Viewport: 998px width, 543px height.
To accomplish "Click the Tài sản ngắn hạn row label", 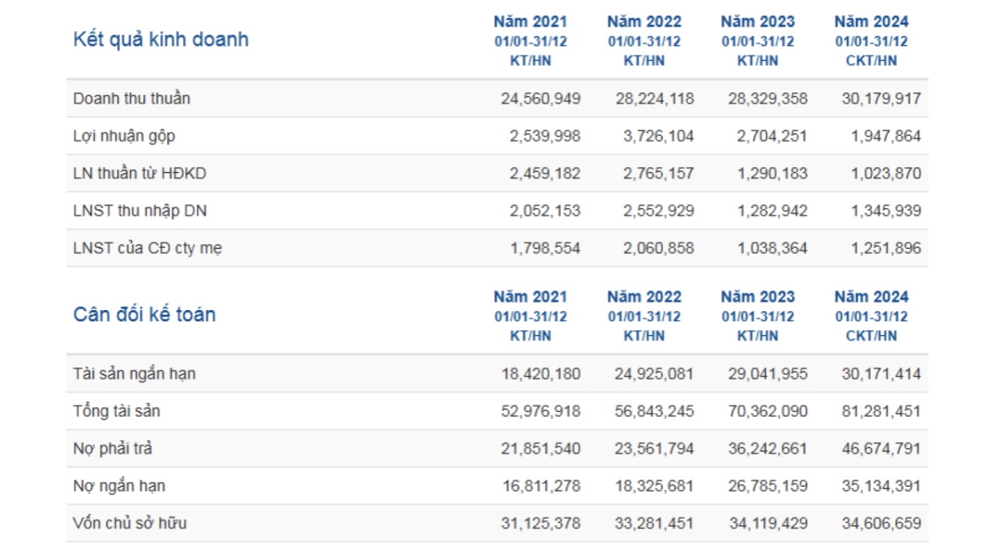I will tap(134, 374).
